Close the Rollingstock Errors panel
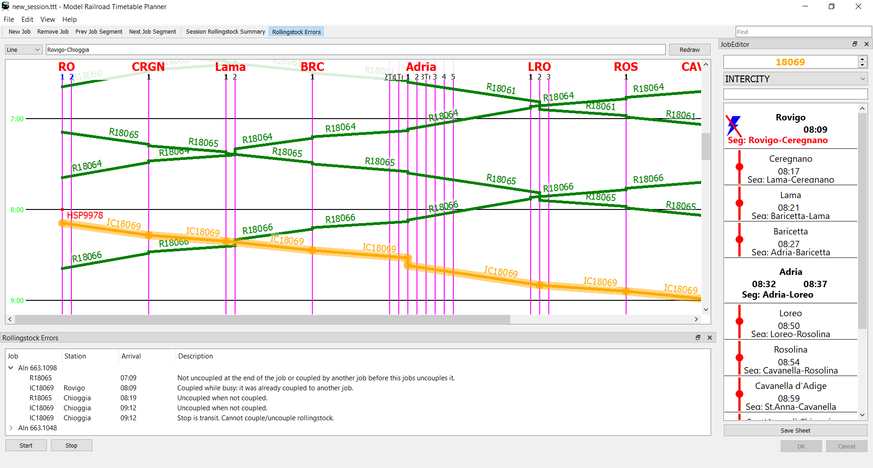 [x=710, y=338]
